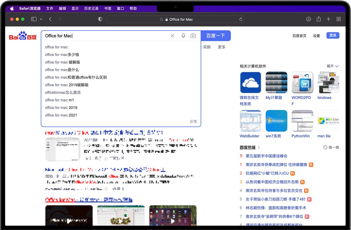Toggle the Safari sidebar icon
Screen dimensions: 351x230
[34, 19]
